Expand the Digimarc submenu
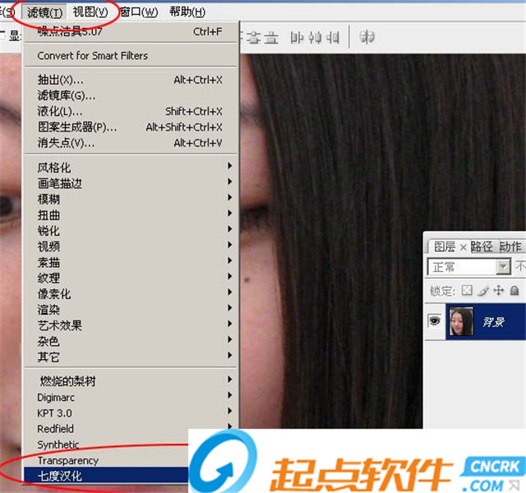 coord(131,397)
